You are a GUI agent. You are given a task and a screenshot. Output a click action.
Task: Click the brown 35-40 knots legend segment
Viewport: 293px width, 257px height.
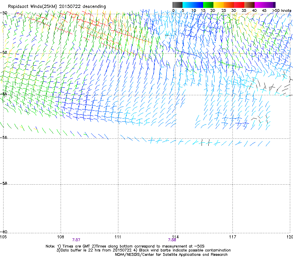tap(249, 5)
